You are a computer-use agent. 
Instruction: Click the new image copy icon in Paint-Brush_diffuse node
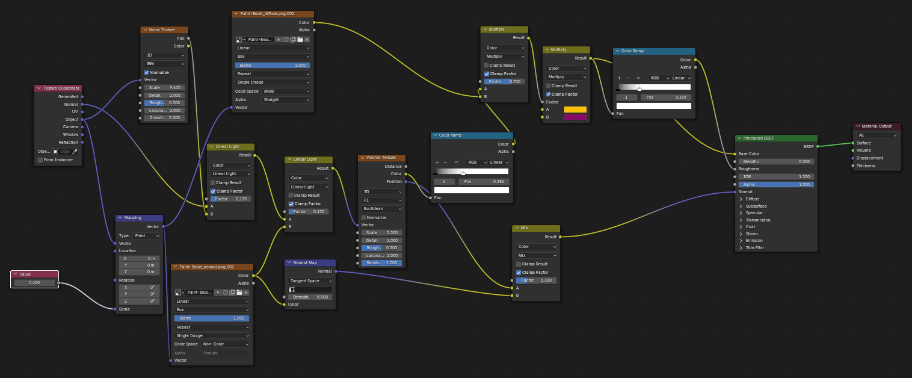[x=293, y=39]
